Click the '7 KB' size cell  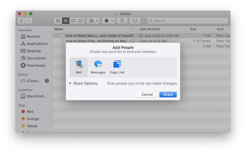pos(207,36)
